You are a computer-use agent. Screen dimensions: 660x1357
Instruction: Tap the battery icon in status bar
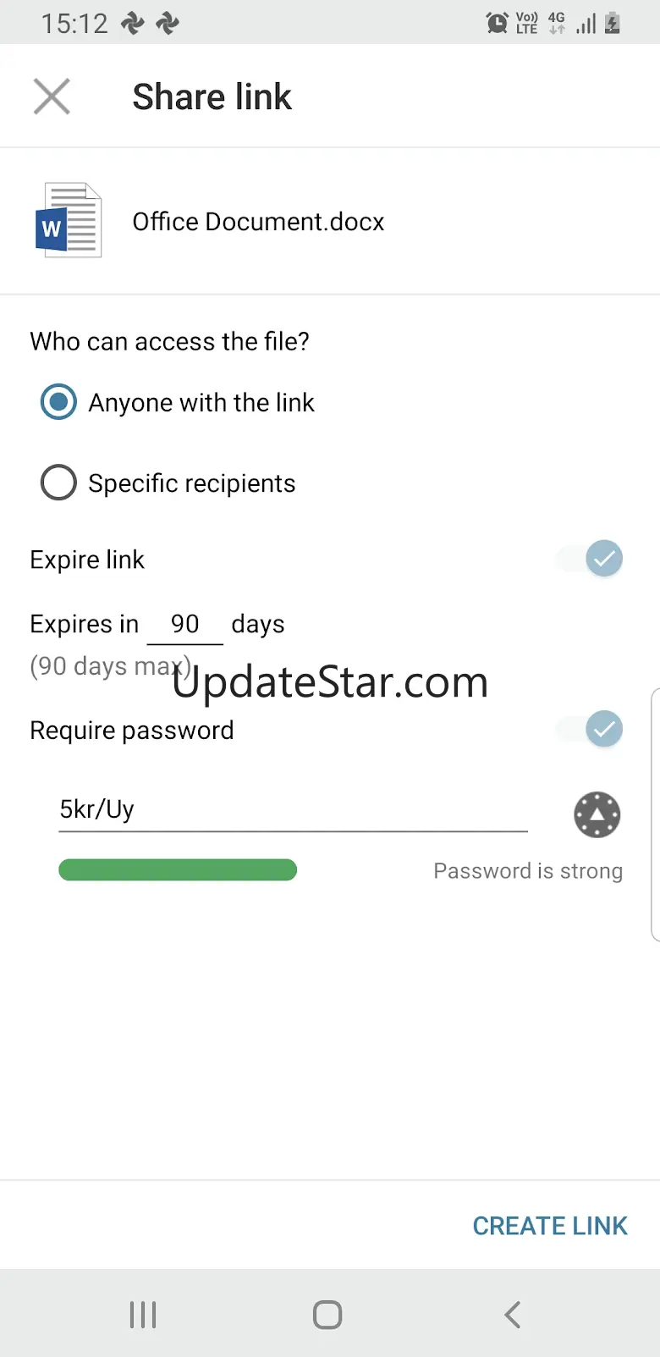[613, 23]
